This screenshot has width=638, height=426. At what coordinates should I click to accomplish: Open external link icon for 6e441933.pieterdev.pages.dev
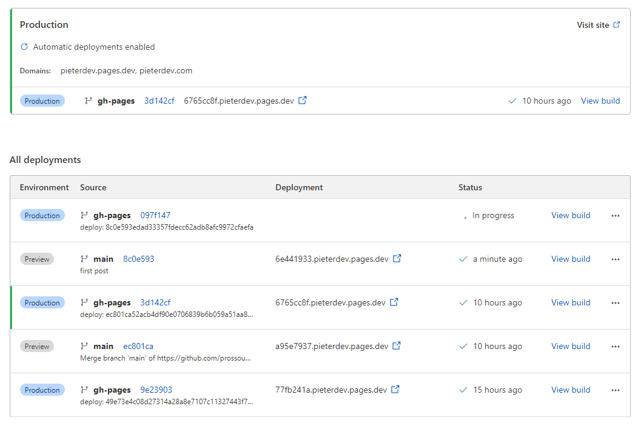(x=397, y=259)
